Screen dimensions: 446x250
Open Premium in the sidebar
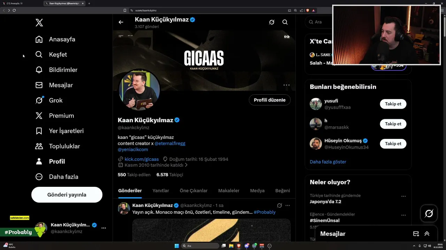[55, 116]
